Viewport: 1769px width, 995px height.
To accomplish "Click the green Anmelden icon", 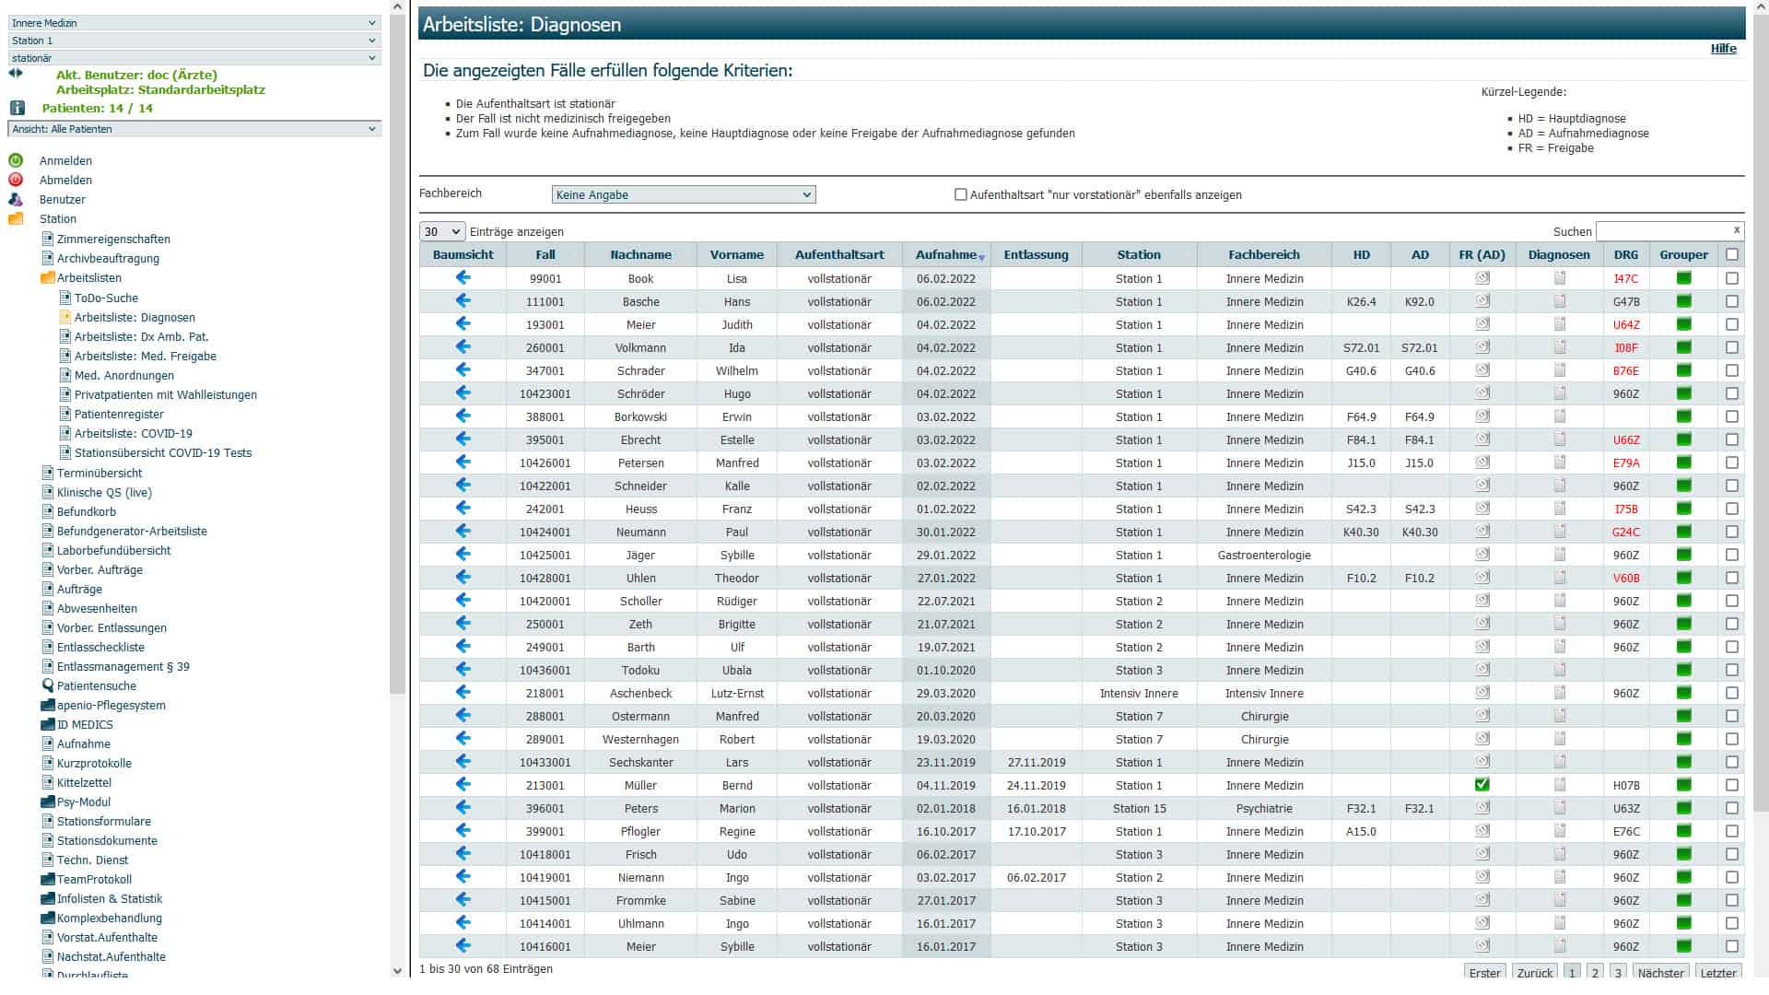I will 16,160.
